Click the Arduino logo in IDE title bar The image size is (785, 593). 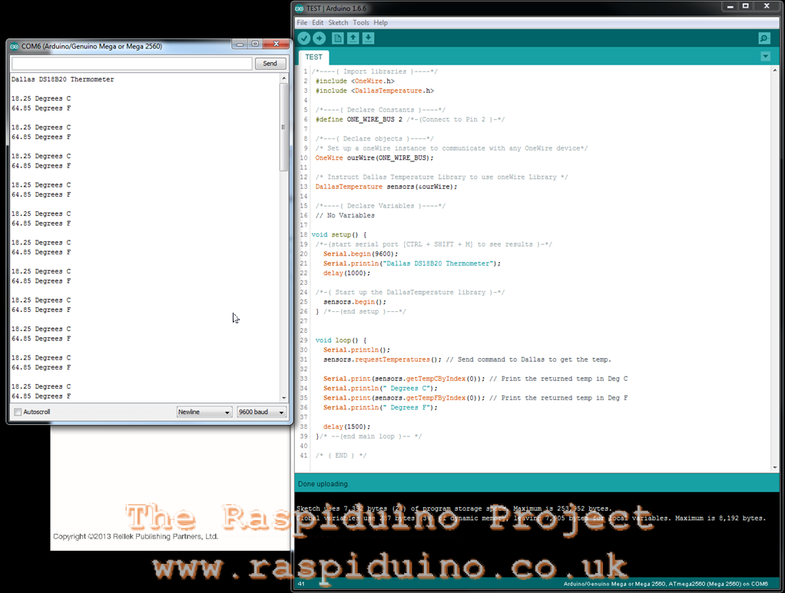pos(300,8)
